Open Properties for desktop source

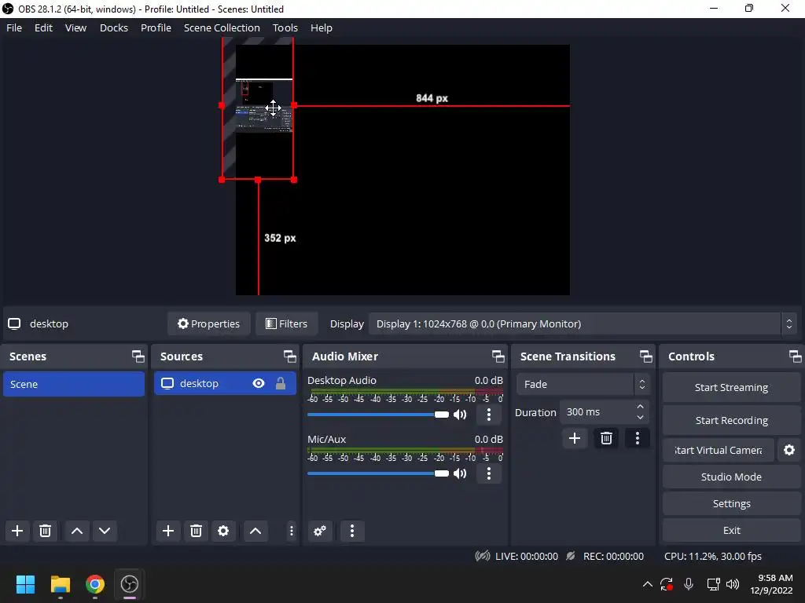coord(208,324)
